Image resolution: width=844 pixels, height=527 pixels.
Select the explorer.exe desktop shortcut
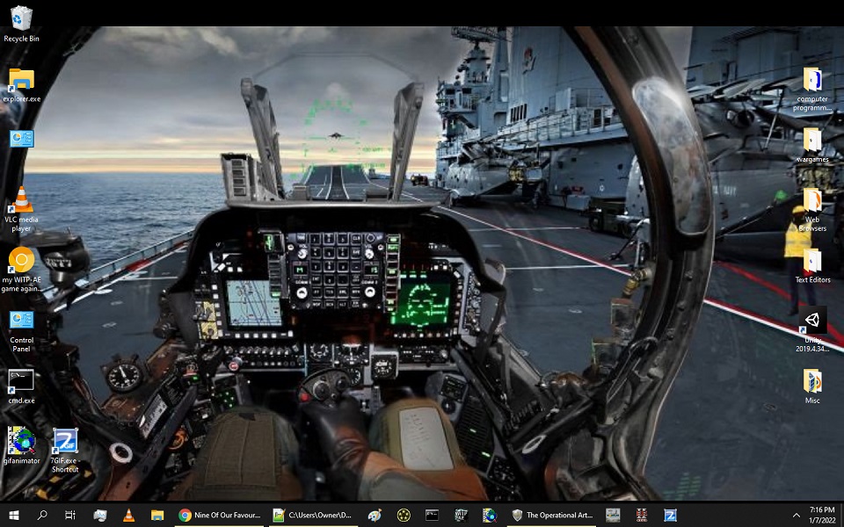point(21,85)
